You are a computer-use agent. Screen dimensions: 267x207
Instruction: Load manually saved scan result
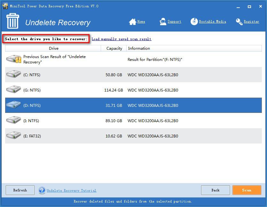tap(122, 39)
